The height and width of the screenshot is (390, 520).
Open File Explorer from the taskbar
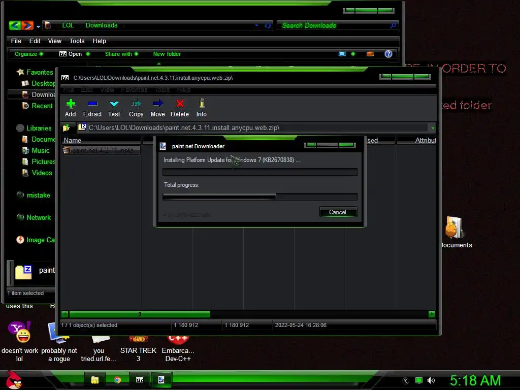95,380
